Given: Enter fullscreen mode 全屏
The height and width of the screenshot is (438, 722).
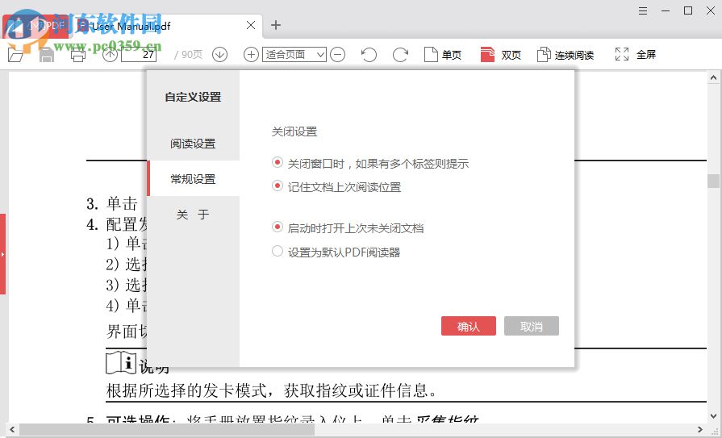Looking at the screenshot, I should point(636,54).
